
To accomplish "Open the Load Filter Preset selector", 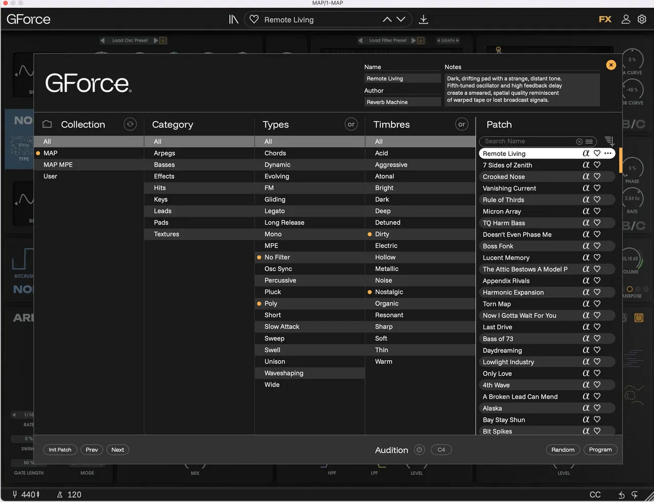I will pyautogui.click(x=387, y=40).
